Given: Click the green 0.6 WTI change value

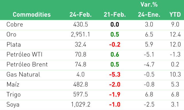Looking at the screenshot, I should click(x=115, y=54).
